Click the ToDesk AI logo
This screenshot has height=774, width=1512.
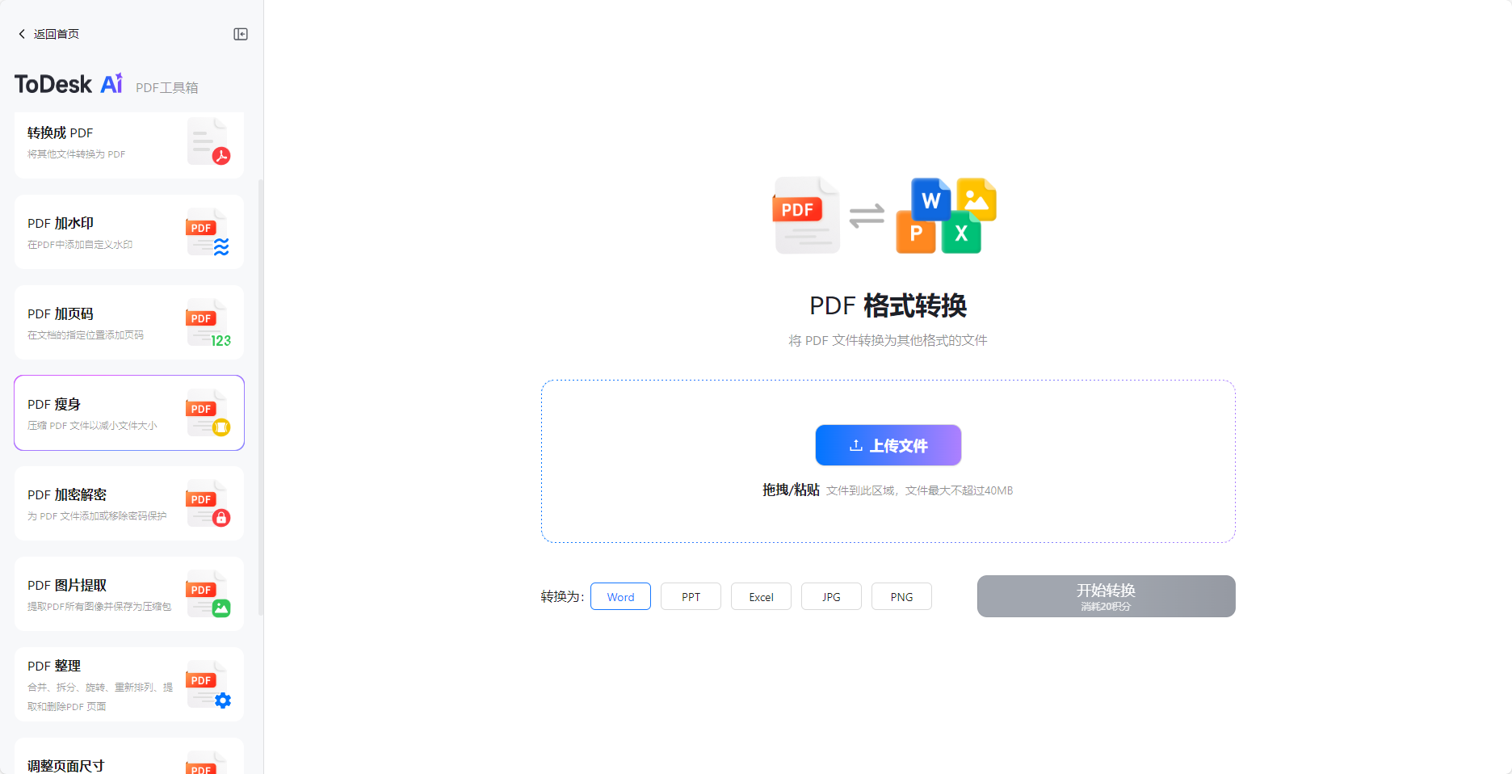[x=69, y=84]
